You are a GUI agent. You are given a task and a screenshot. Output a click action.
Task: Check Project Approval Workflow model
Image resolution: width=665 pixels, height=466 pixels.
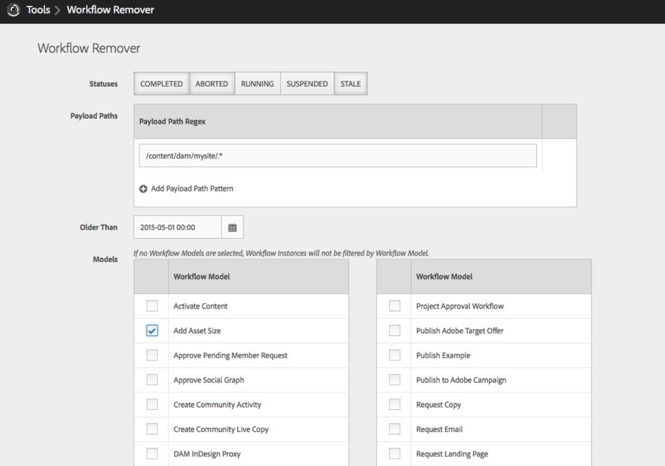coord(395,306)
